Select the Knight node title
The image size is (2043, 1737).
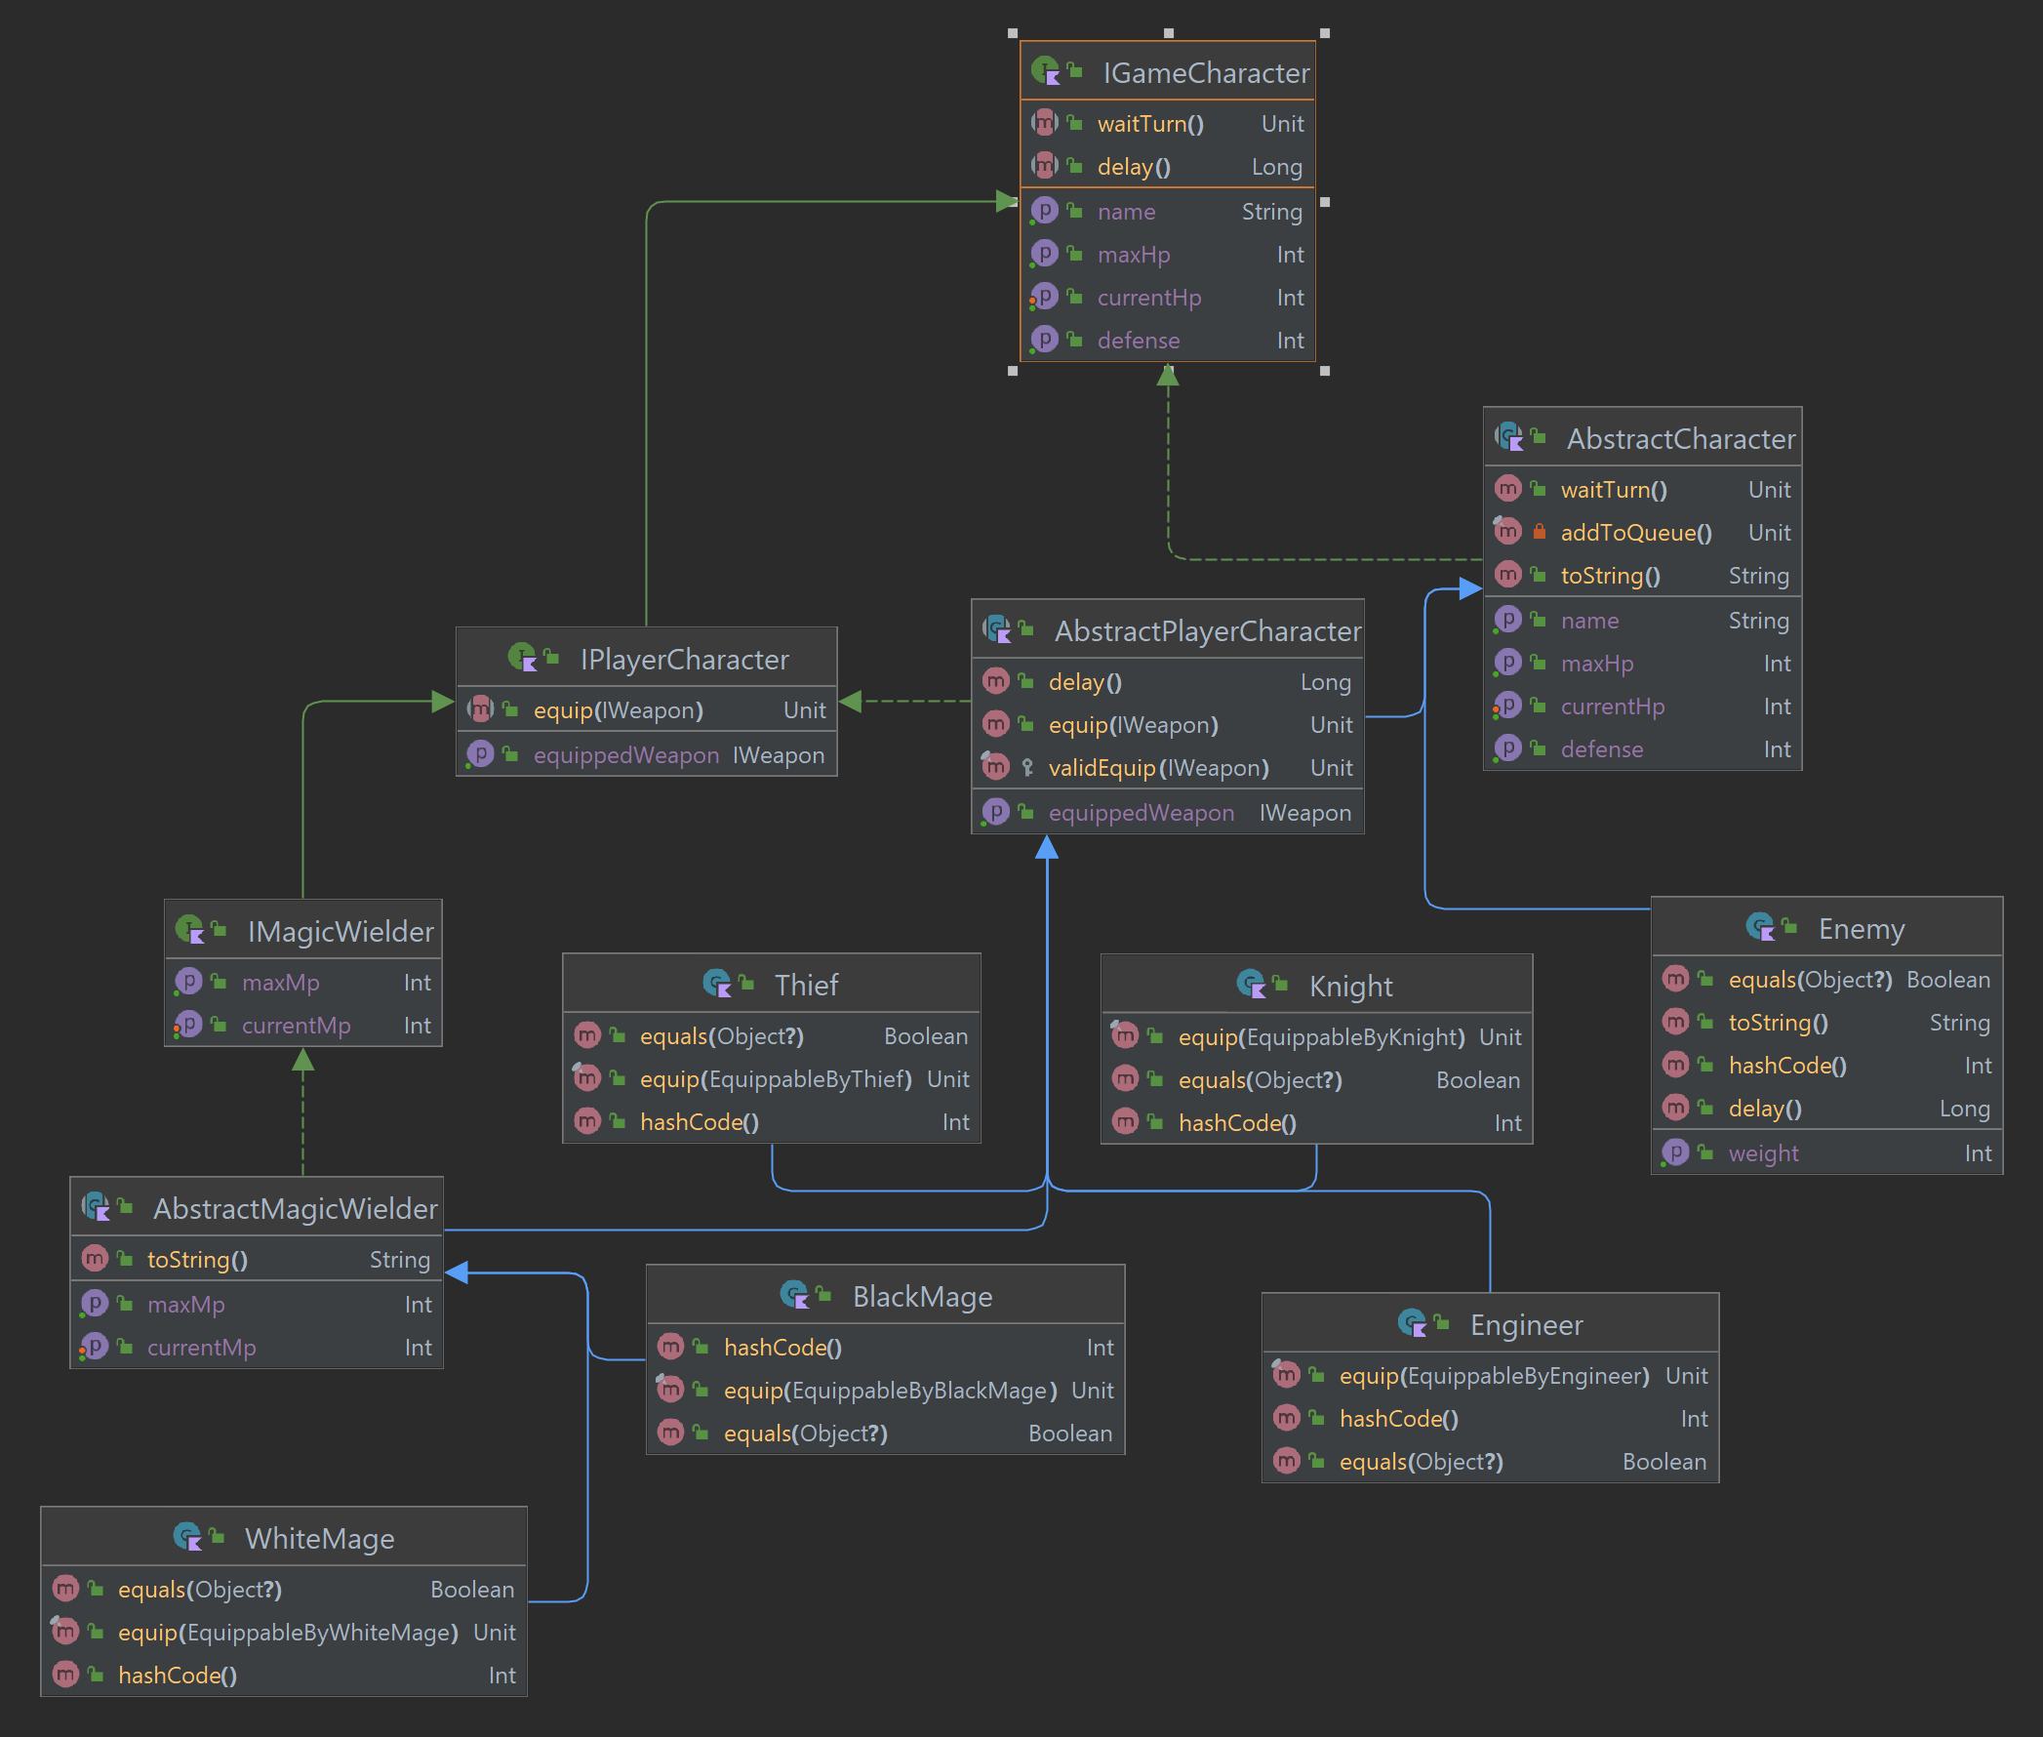[x=1351, y=986]
